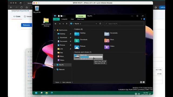Open the KhaosT/ACVM fork link
This screenshot has height=97, width=173.
24,11
